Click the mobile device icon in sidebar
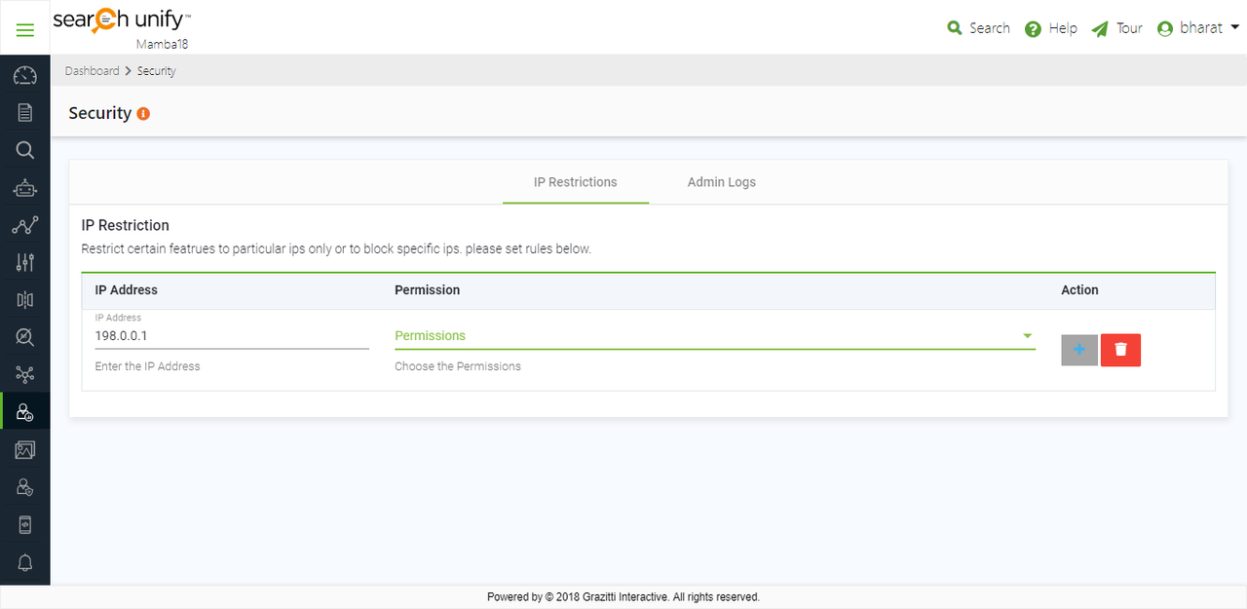The width and height of the screenshot is (1247, 609). (25, 525)
